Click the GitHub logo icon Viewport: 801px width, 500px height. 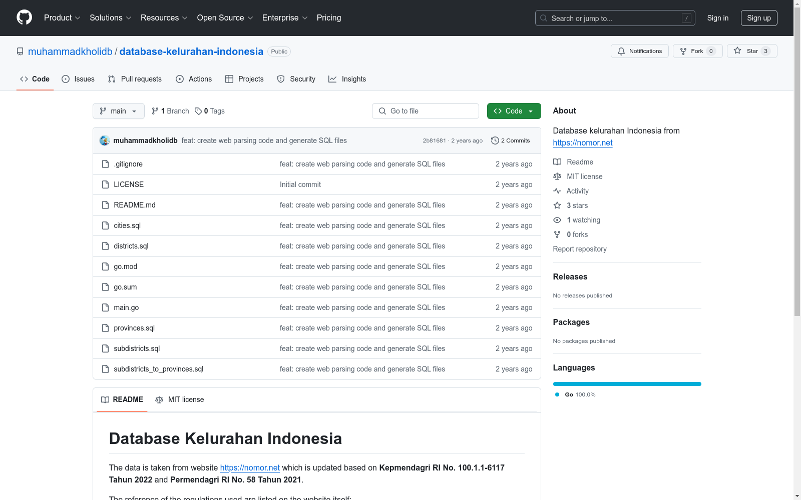24,17
